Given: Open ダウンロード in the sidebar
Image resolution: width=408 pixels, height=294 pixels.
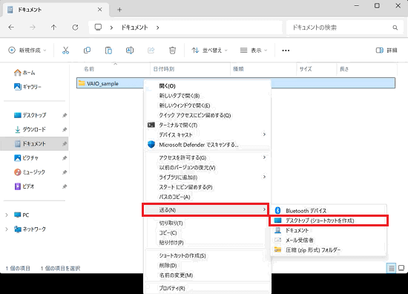Looking at the screenshot, I should point(30,129).
